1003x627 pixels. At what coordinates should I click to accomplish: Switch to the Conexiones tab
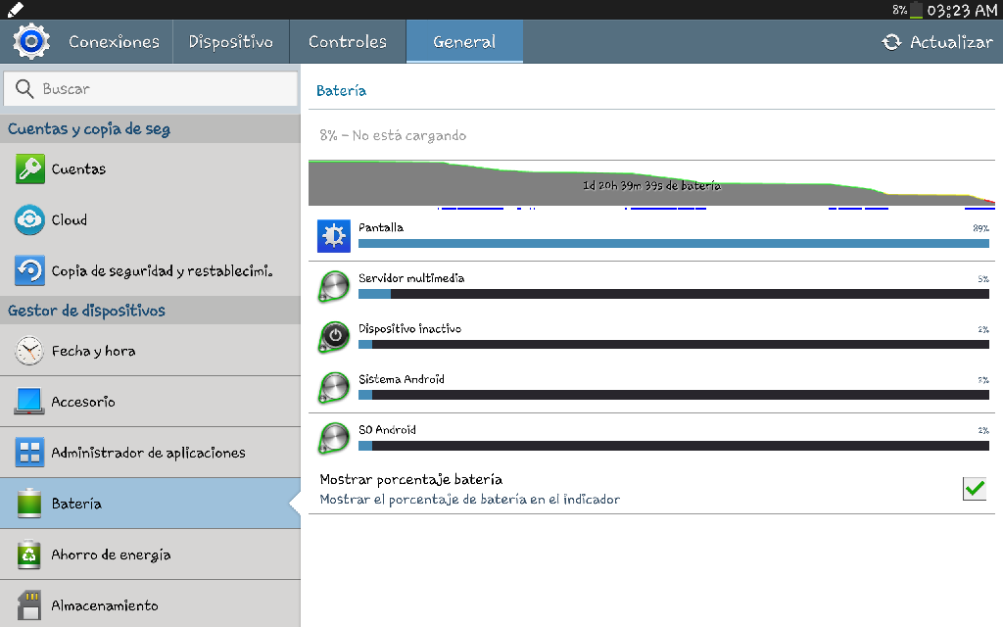point(114,42)
